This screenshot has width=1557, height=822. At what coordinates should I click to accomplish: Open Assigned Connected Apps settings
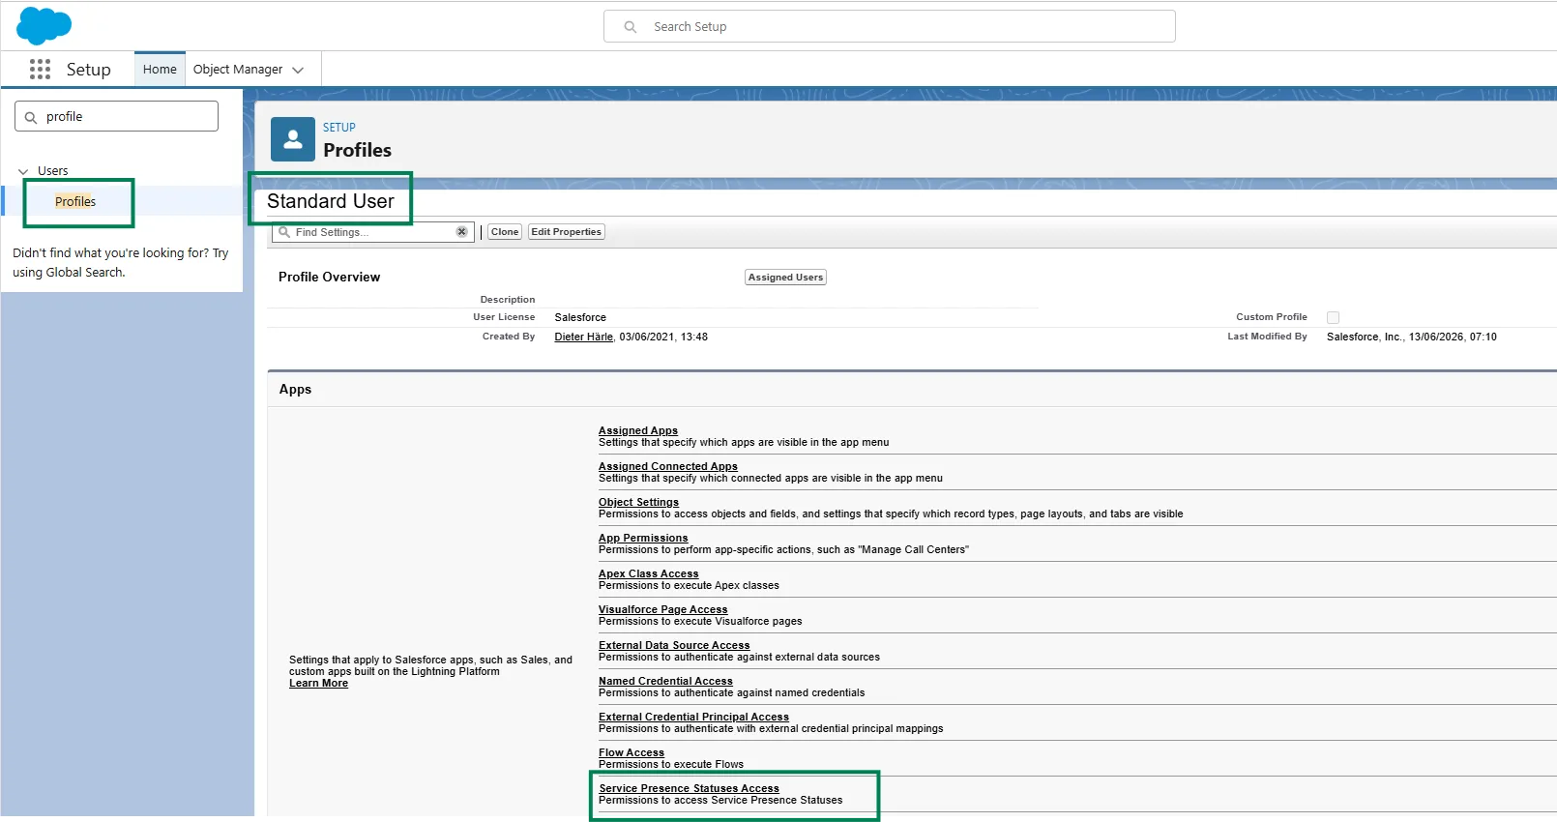(668, 466)
